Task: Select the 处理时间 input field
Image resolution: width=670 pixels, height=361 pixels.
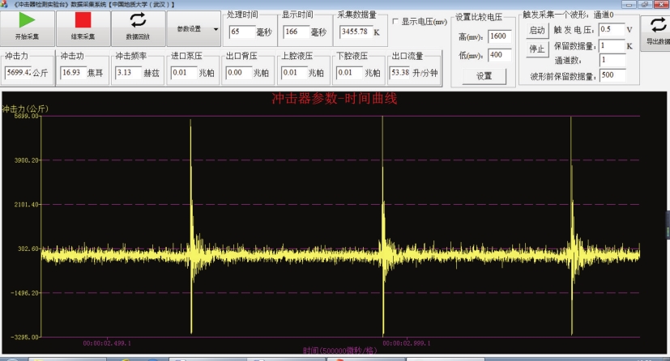Action: coord(242,32)
